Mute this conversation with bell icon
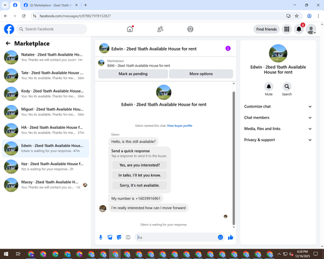The height and width of the screenshot is (259, 324). point(269,87)
